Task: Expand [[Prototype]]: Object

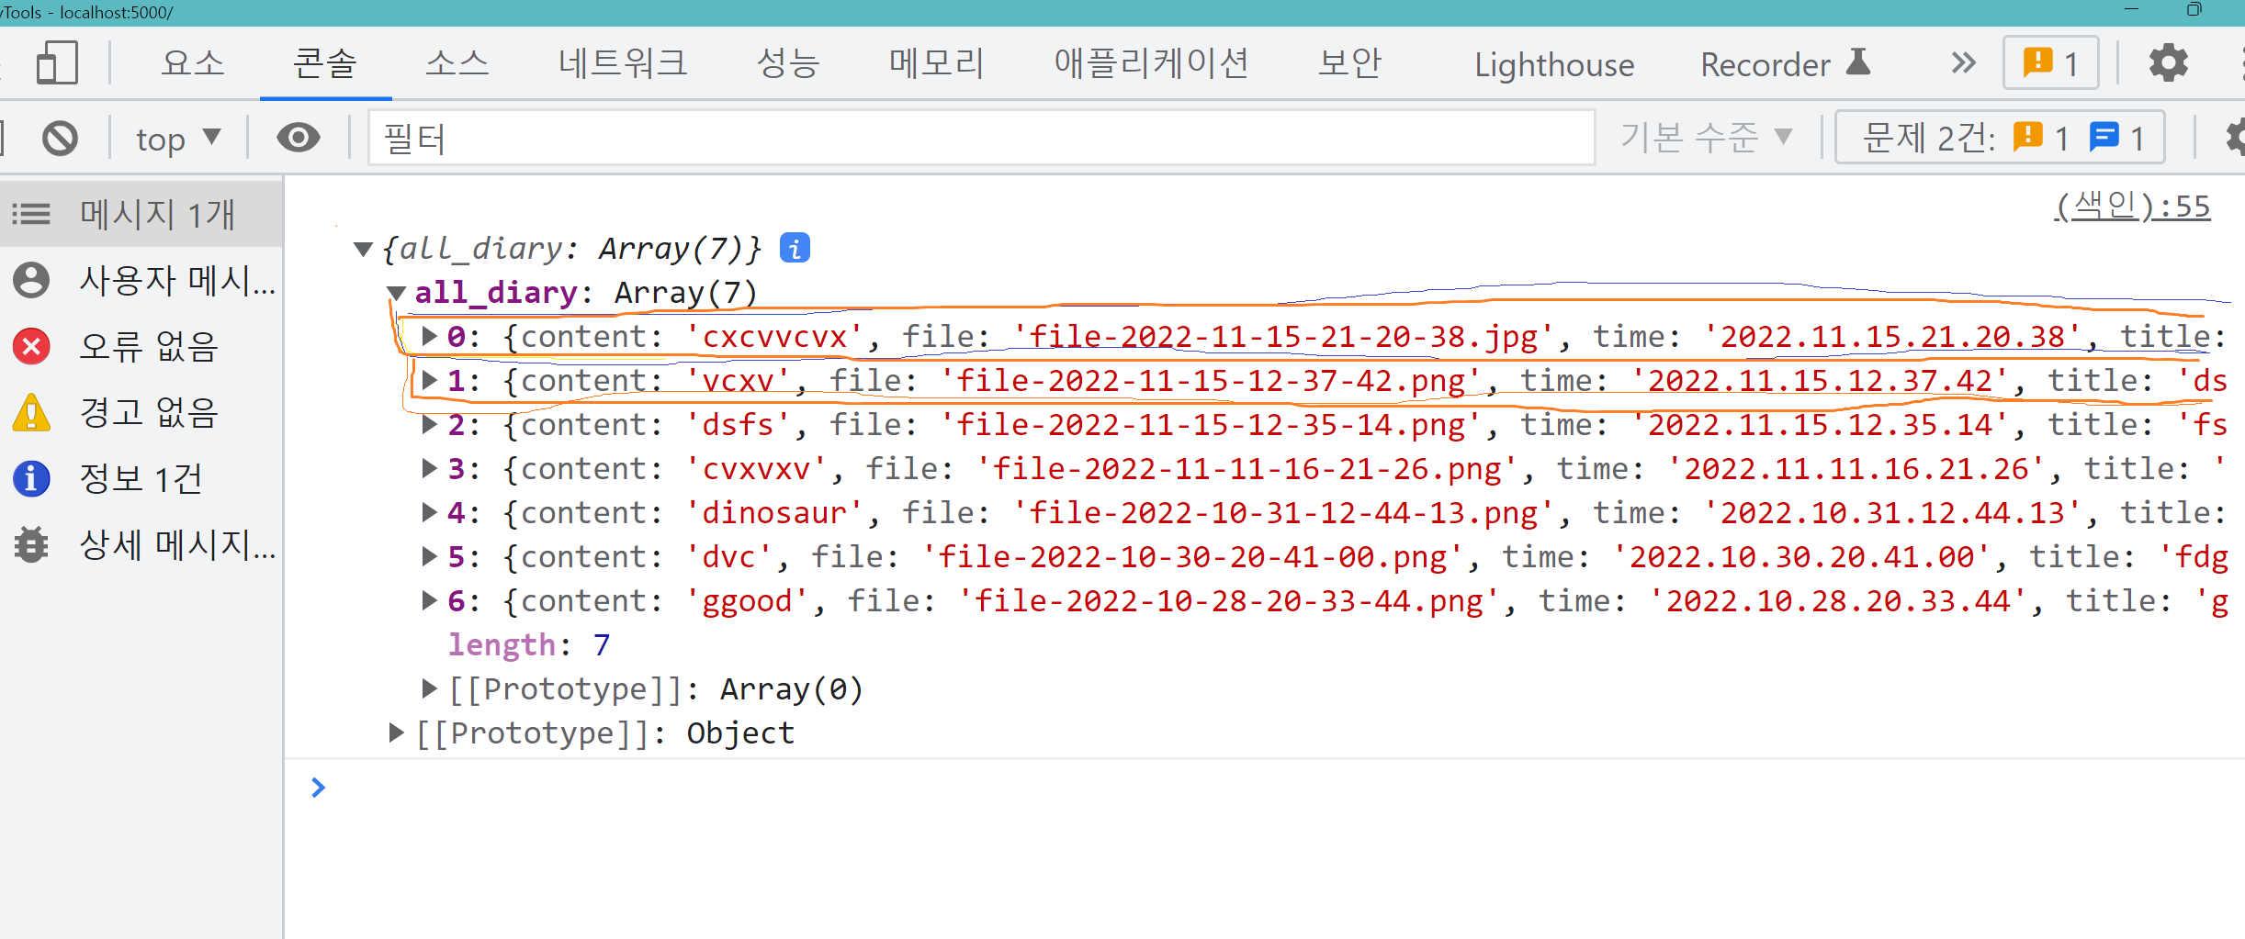Action: (x=396, y=732)
